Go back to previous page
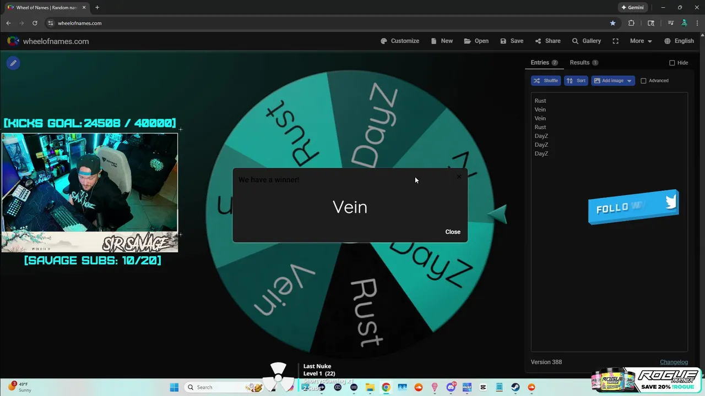Image resolution: width=705 pixels, height=396 pixels. [8, 23]
